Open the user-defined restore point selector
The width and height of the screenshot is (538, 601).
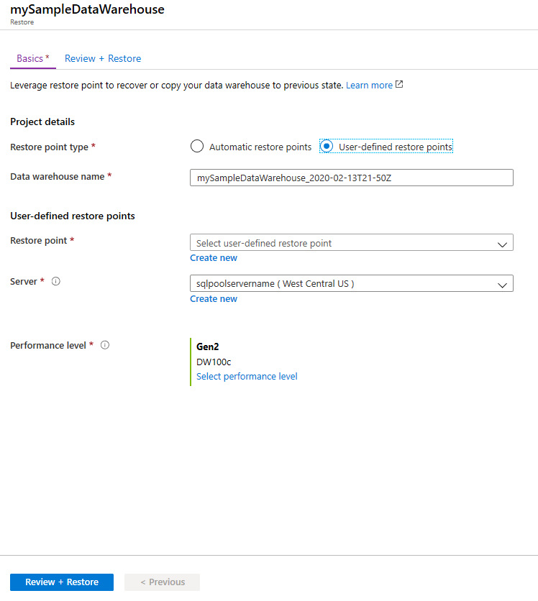pyautogui.click(x=351, y=242)
